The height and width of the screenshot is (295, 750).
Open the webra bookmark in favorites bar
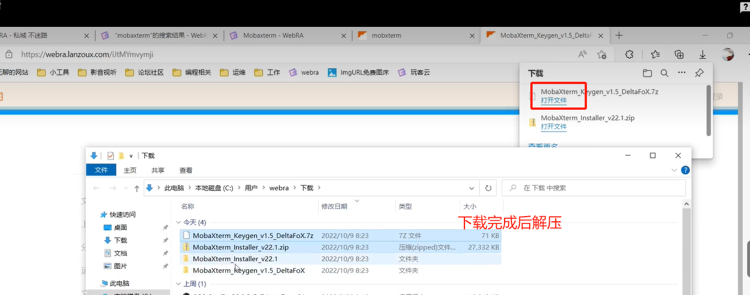click(x=304, y=73)
